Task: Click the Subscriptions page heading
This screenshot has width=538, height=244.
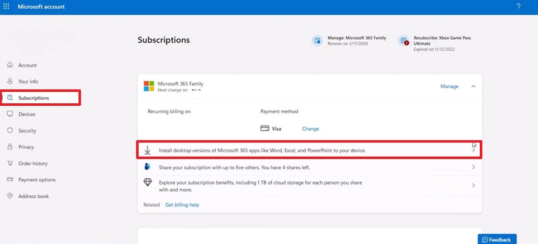Action: pyautogui.click(x=164, y=40)
